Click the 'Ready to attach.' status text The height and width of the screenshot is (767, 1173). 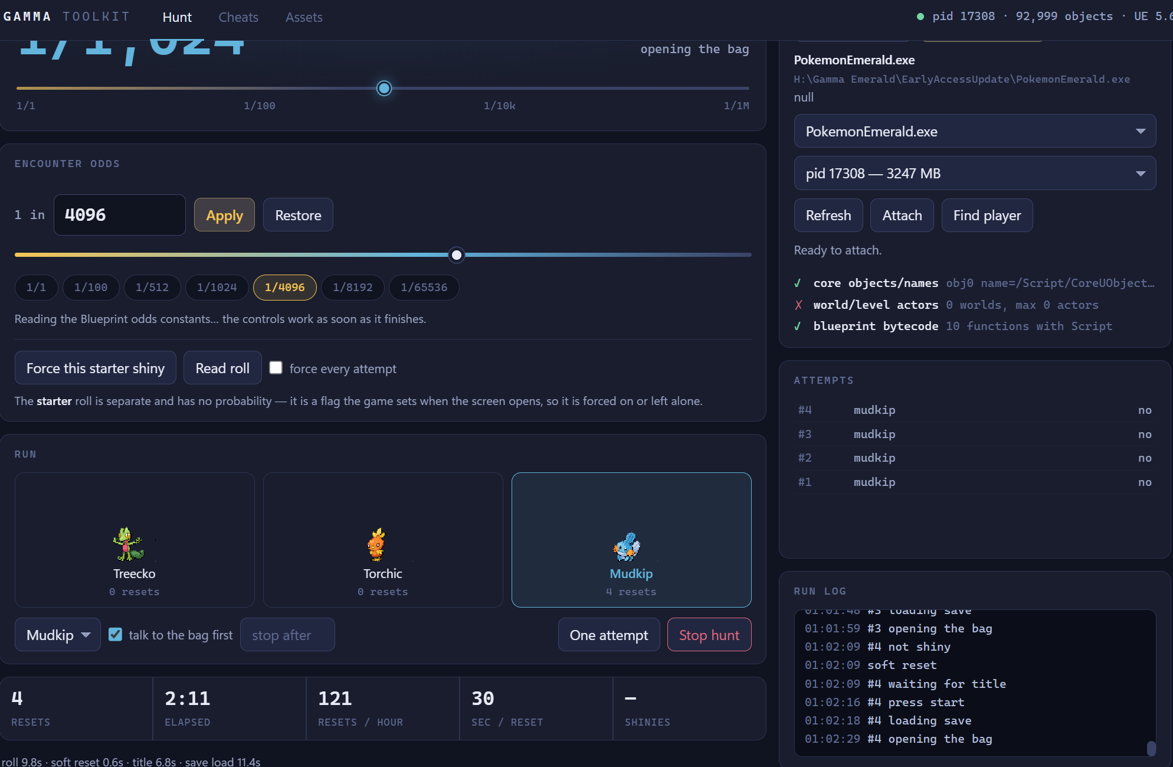point(838,250)
